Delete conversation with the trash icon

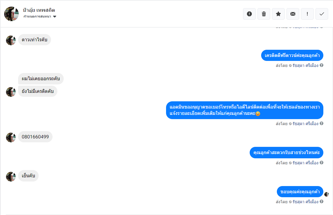pyautogui.click(x=264, y=14)
